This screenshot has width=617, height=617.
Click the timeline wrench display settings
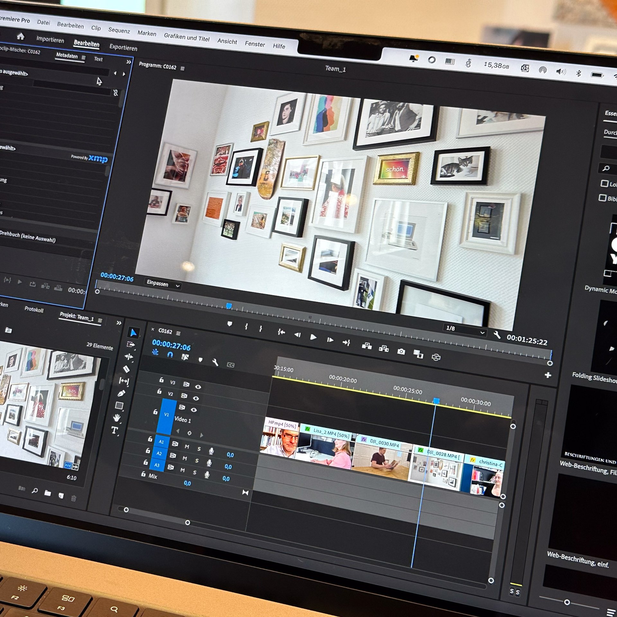click(x=215, y=362)
